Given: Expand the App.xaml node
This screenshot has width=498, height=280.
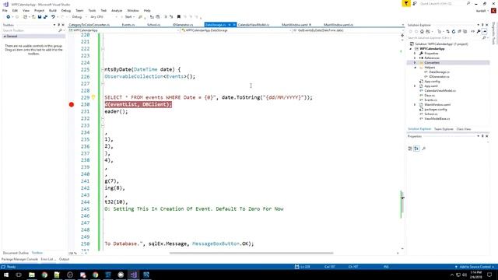Looking at the screenshot, I should (415, 86).
